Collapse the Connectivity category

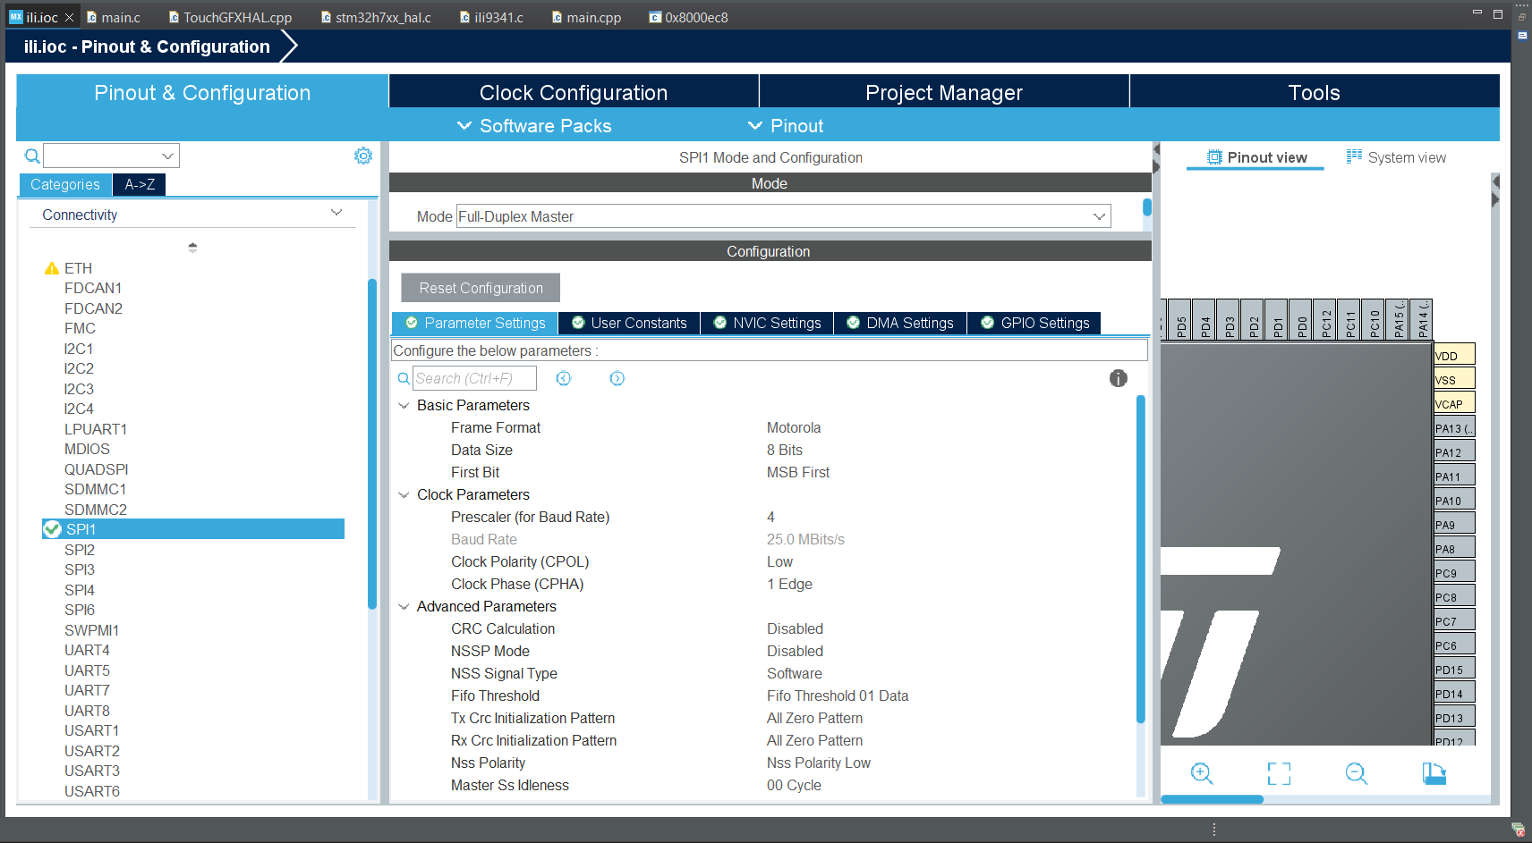(x=336, y=213)
